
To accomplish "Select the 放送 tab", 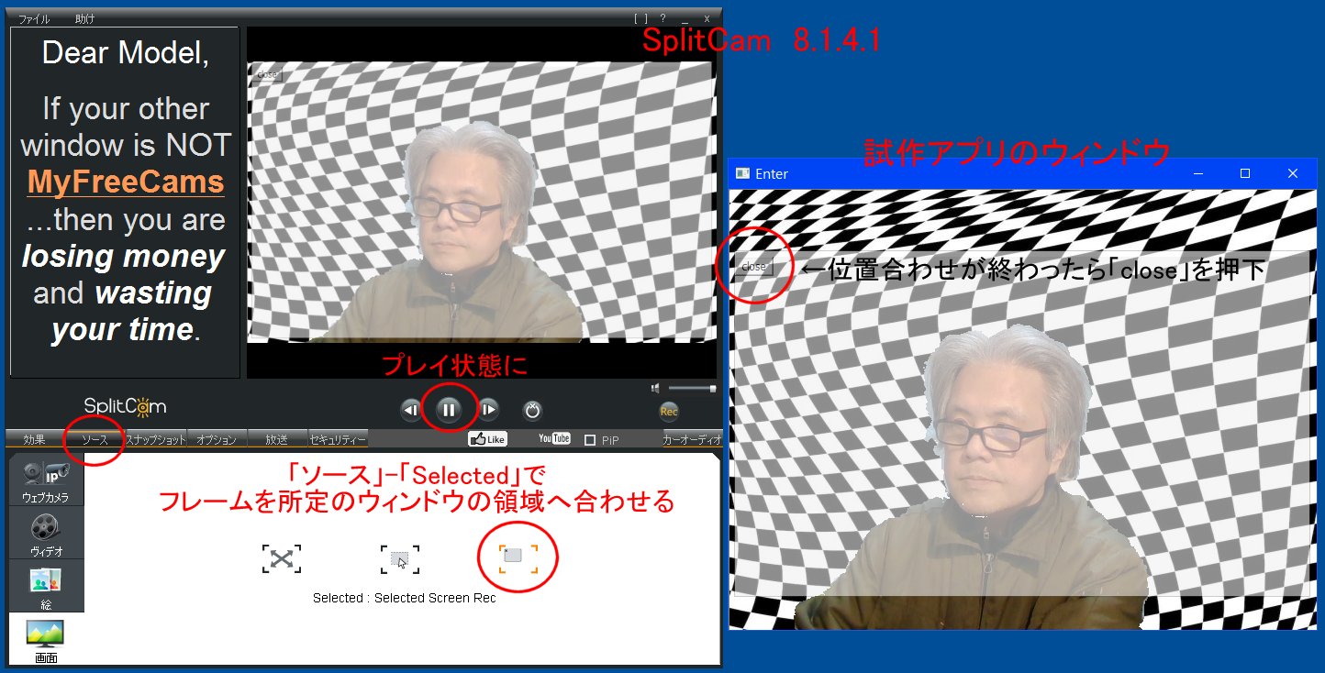I will click(x=277, y=439).
